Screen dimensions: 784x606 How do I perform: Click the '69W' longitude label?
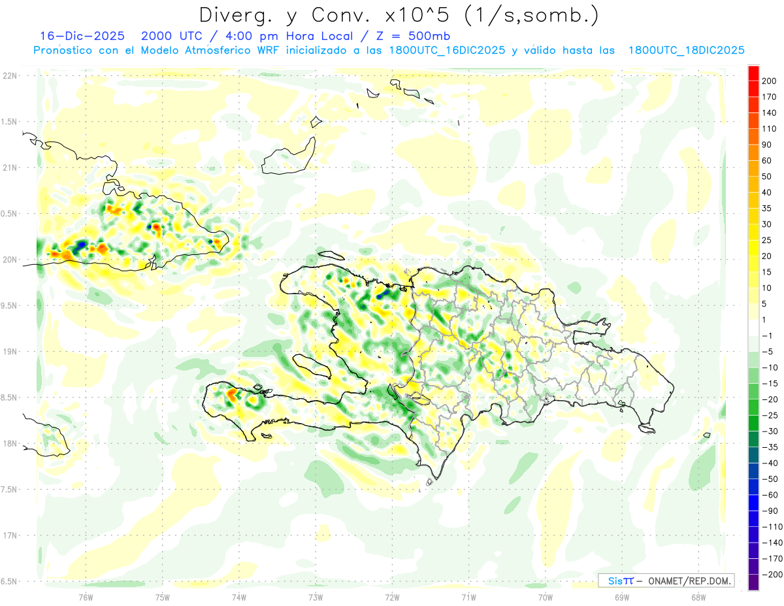[622, 597]
